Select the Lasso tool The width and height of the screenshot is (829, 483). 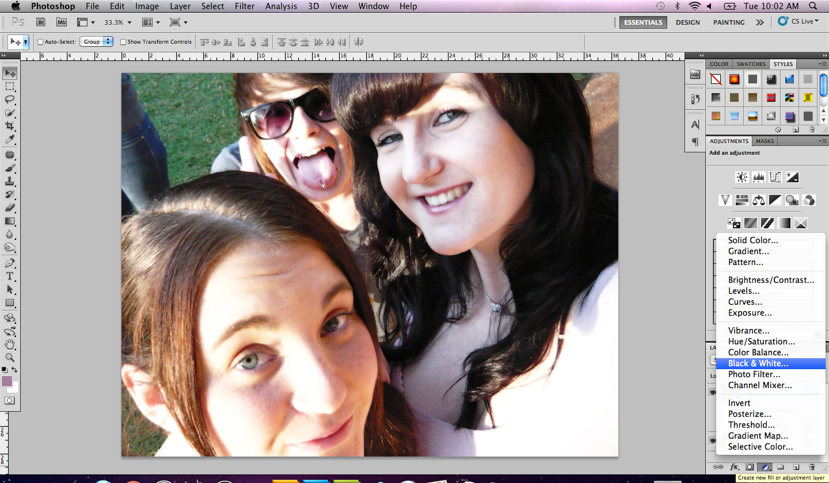coord(10,100)
